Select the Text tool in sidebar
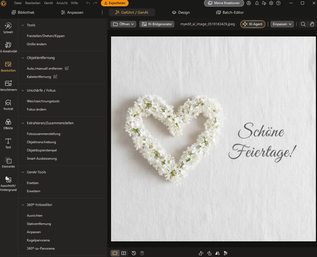Viewport: 317px width, 257px height. point(8,143)
